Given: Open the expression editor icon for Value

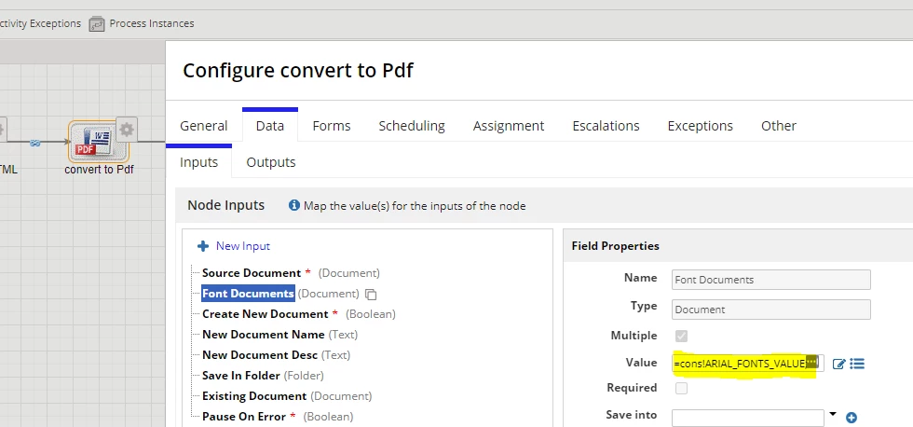Looking at the screenshot, I should click(838, 365).
